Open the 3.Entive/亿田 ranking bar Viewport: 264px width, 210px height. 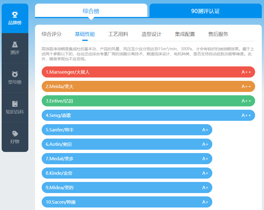148,101
